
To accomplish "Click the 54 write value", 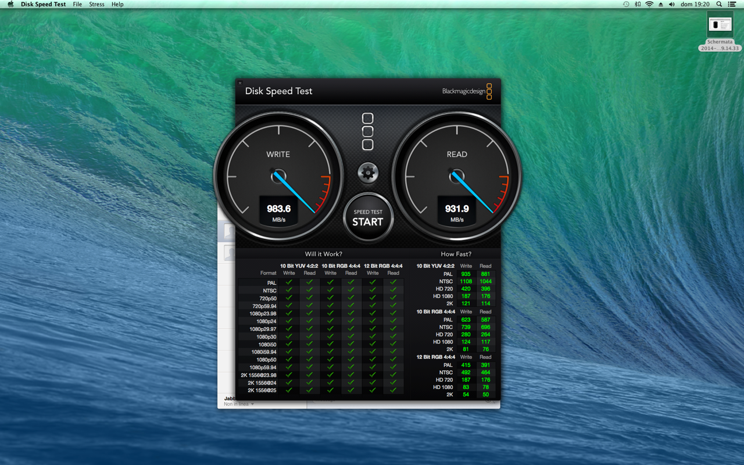I will (466, 395).
